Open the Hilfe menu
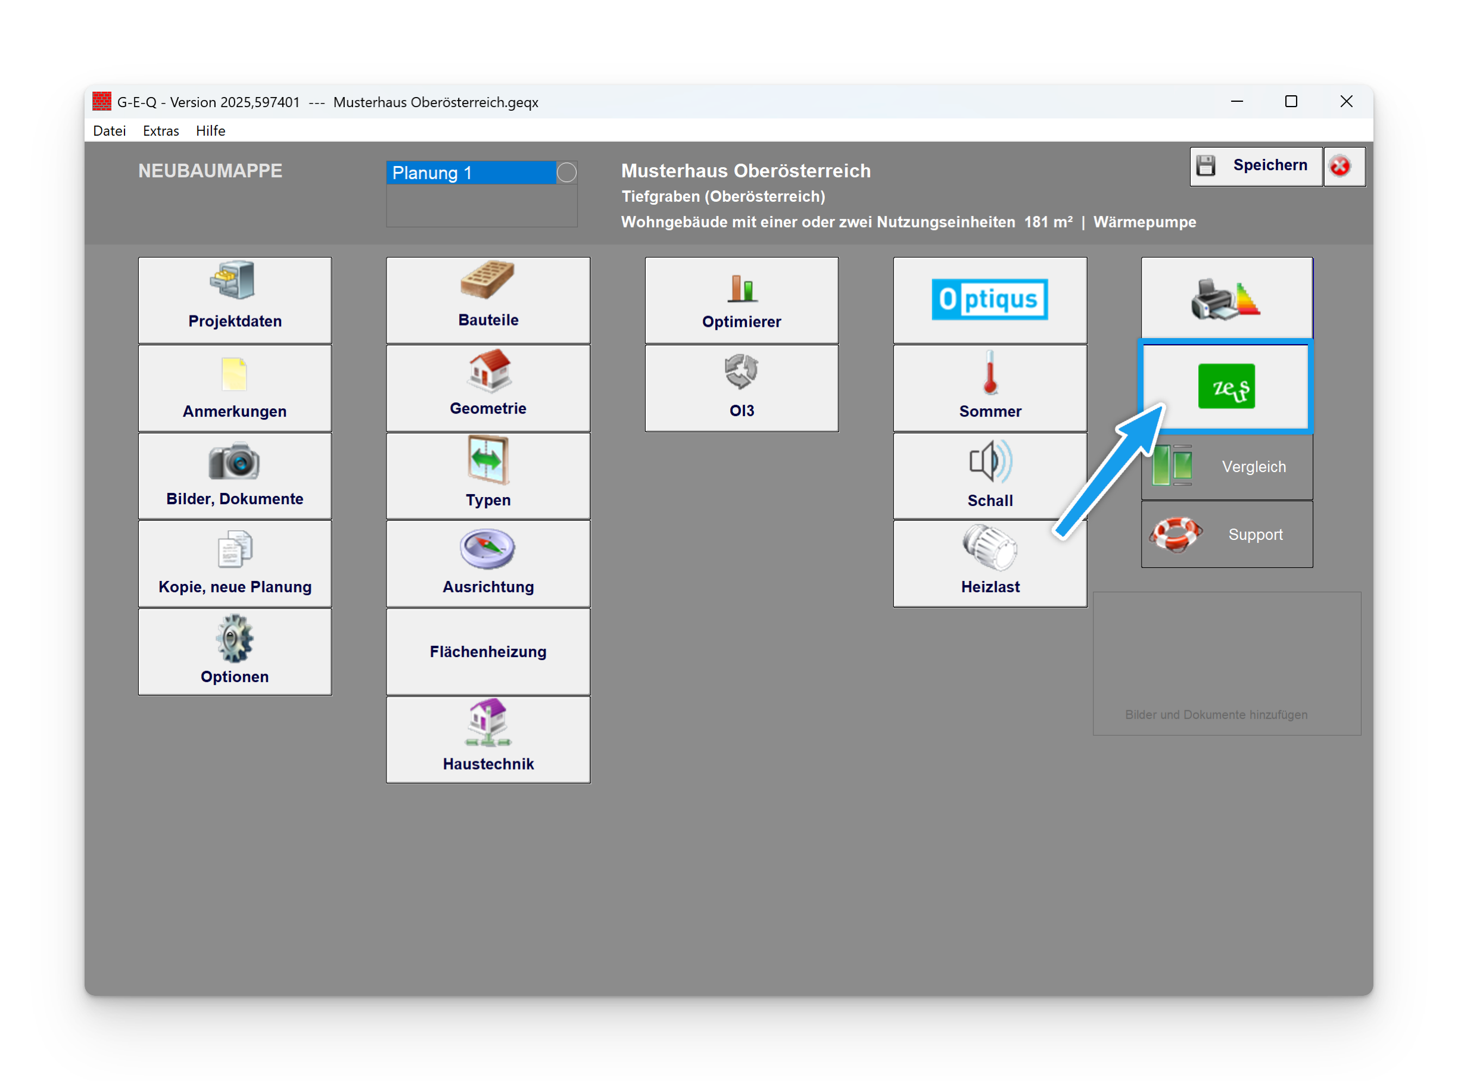 (210, 131)
